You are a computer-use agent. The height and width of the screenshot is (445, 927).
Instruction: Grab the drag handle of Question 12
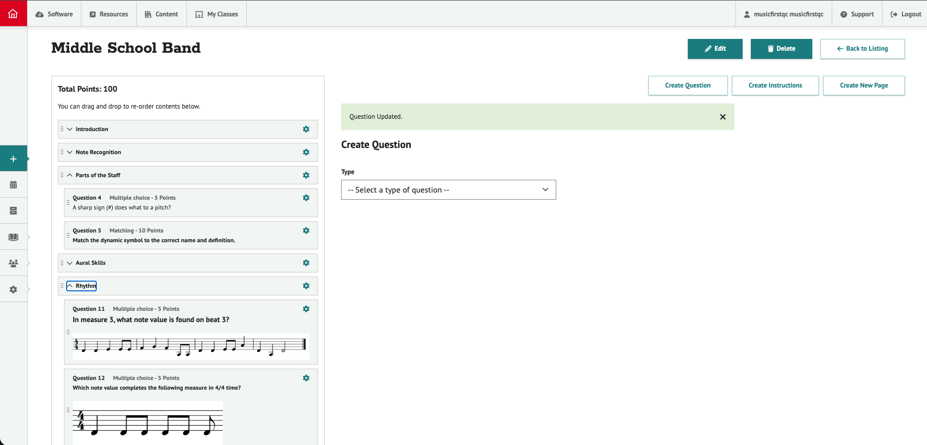pos(68,410)
